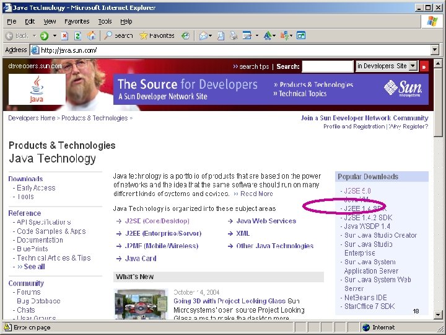This screenshot has width=446, height=335.
Task: Open Print Preview from toolbar
Action: 221,35
